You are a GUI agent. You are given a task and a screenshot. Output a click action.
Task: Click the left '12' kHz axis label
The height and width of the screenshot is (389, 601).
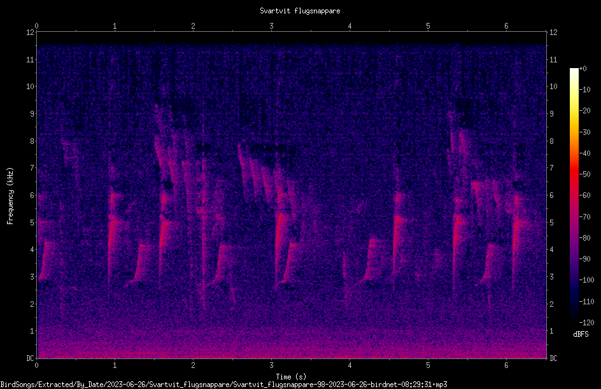coord(30,32)
